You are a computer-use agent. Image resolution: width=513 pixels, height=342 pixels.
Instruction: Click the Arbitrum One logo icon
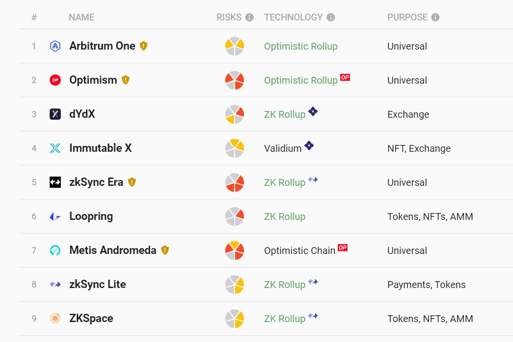55,46
